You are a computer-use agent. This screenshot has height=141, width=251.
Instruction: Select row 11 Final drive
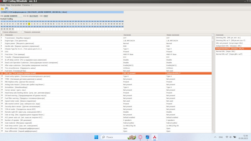[106, 54]
